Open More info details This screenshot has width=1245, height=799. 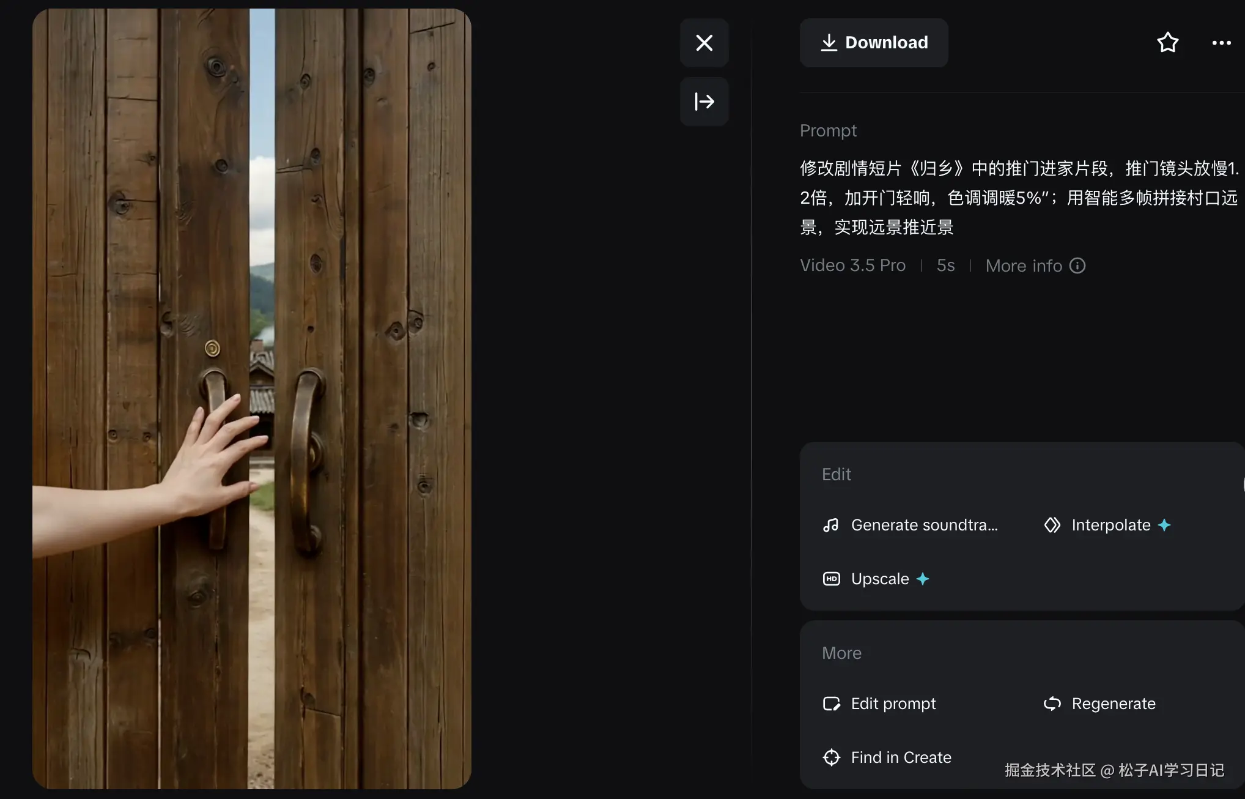tap(1035, 266)
